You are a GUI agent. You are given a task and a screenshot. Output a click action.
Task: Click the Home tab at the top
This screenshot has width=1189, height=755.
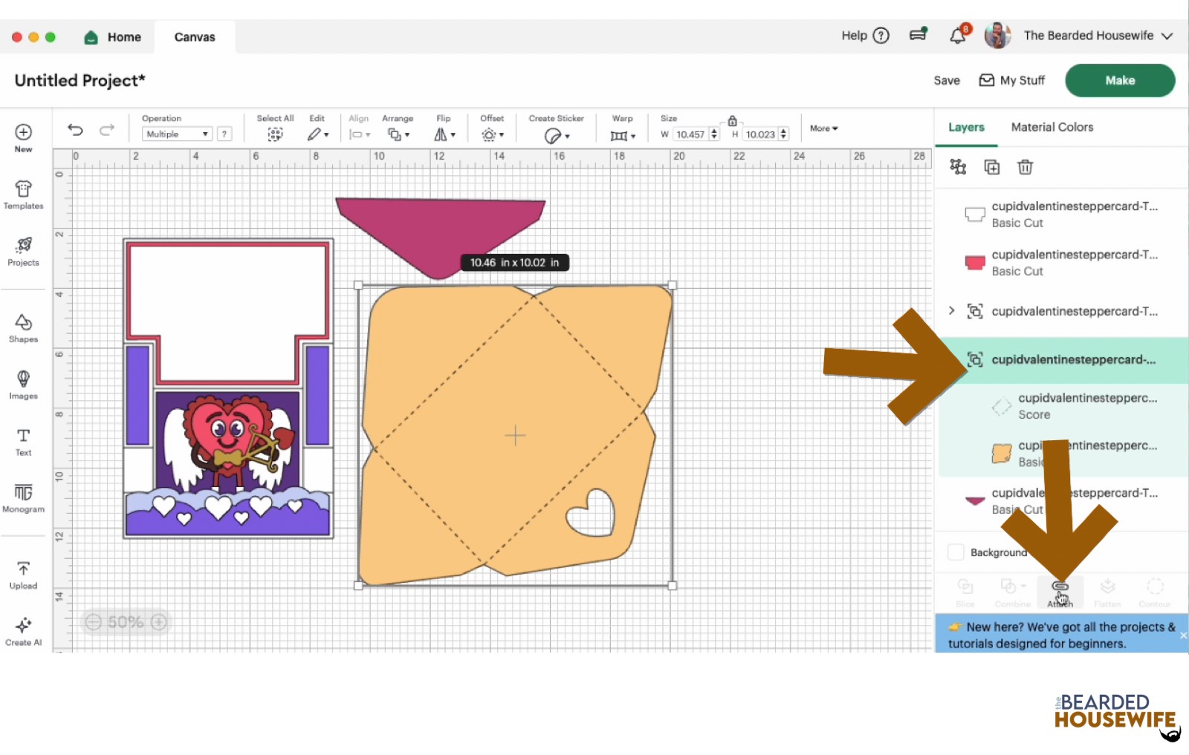pos(113,36)
